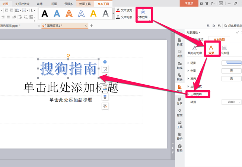Viewport: 242px width, 167px height.
Task: Click the layers stacking order floating icon
Action: (105, 97)
